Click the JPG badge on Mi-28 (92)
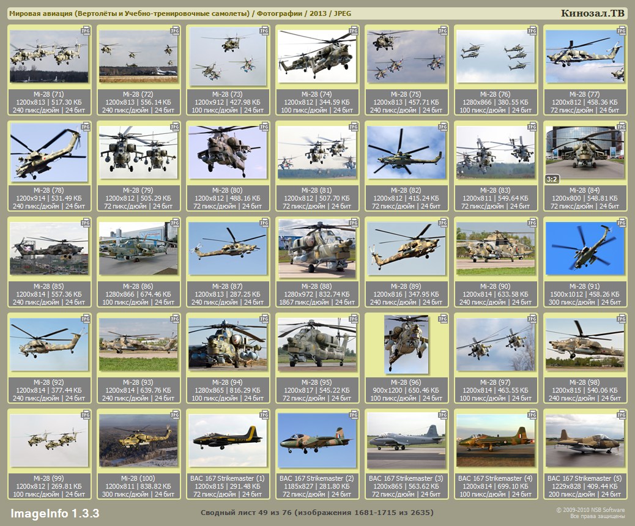 pyautogui.click(x=86, y=319)
